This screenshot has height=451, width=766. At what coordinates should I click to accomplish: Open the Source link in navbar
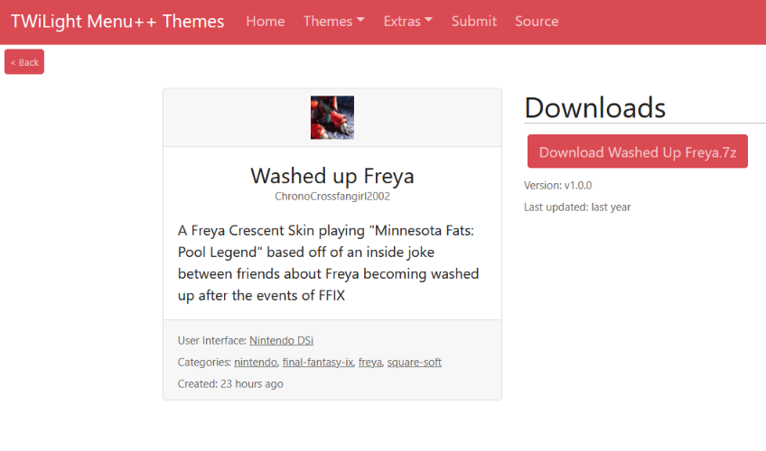(x=537, y=22)
